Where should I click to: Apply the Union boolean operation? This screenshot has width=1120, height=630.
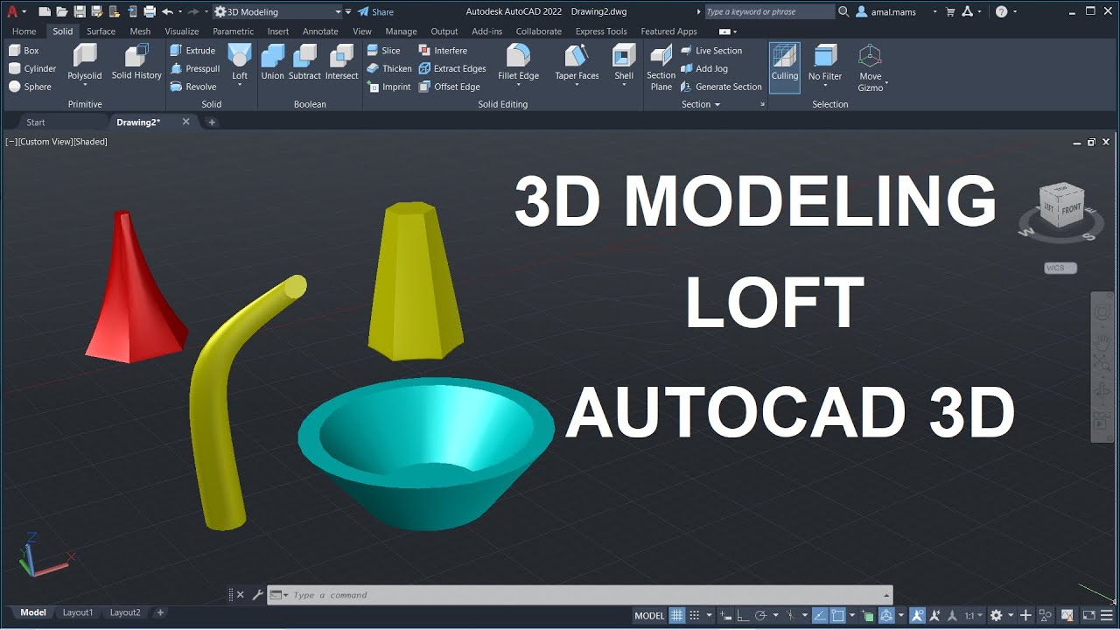[273, 63]
